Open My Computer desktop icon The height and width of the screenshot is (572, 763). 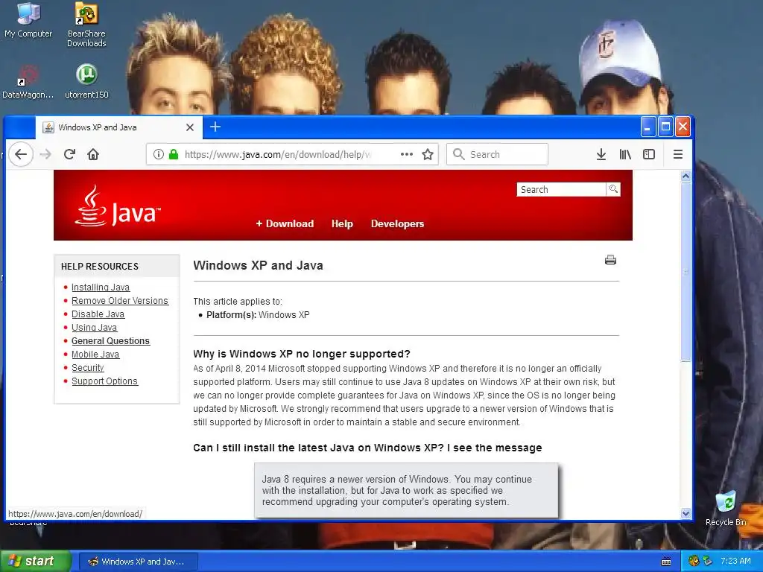pyautogui.click(x=28, y=20)
